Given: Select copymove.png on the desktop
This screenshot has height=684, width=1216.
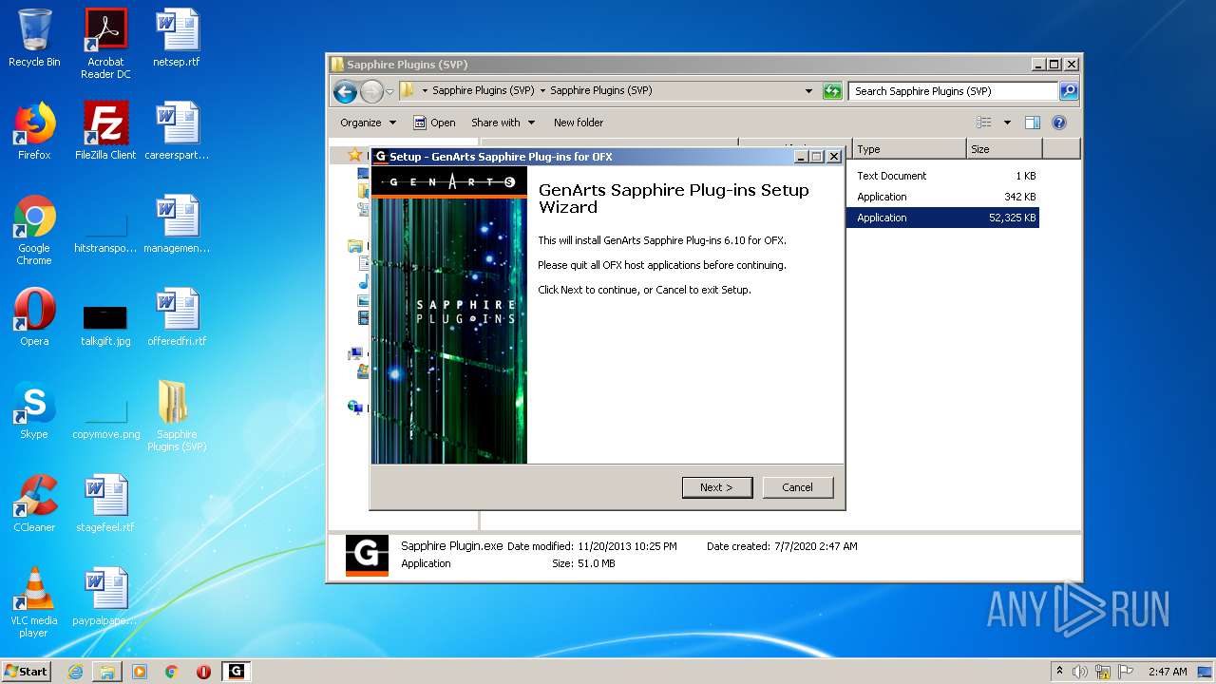Looking at the screenshot, I should 105,416.
